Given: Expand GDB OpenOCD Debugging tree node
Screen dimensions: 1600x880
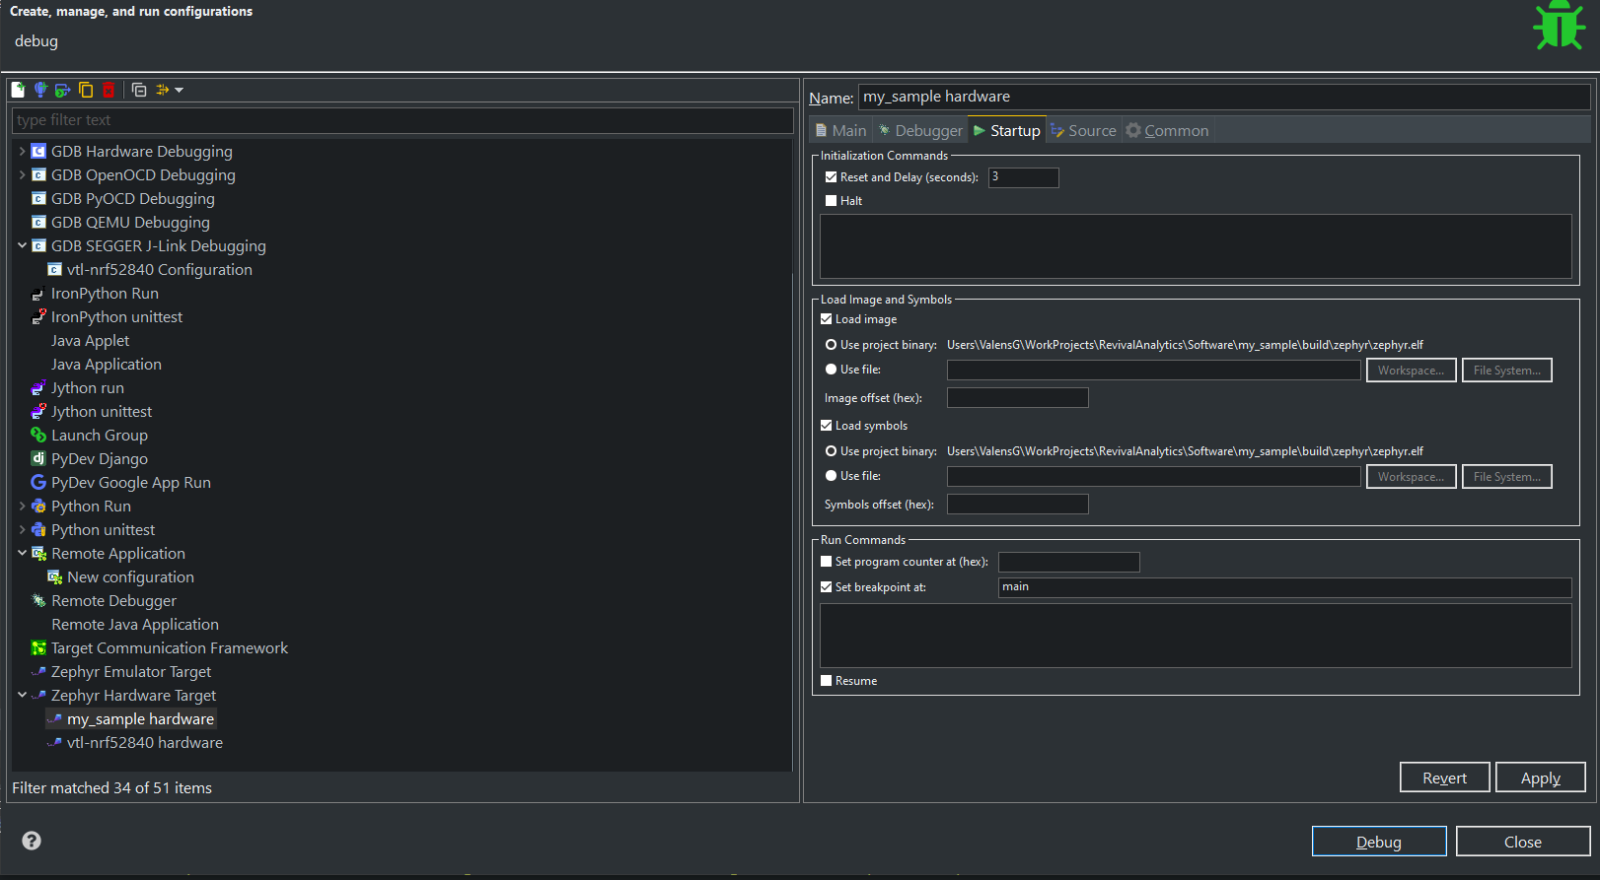Looking at the screenshot, I should [x=22, y=175].
